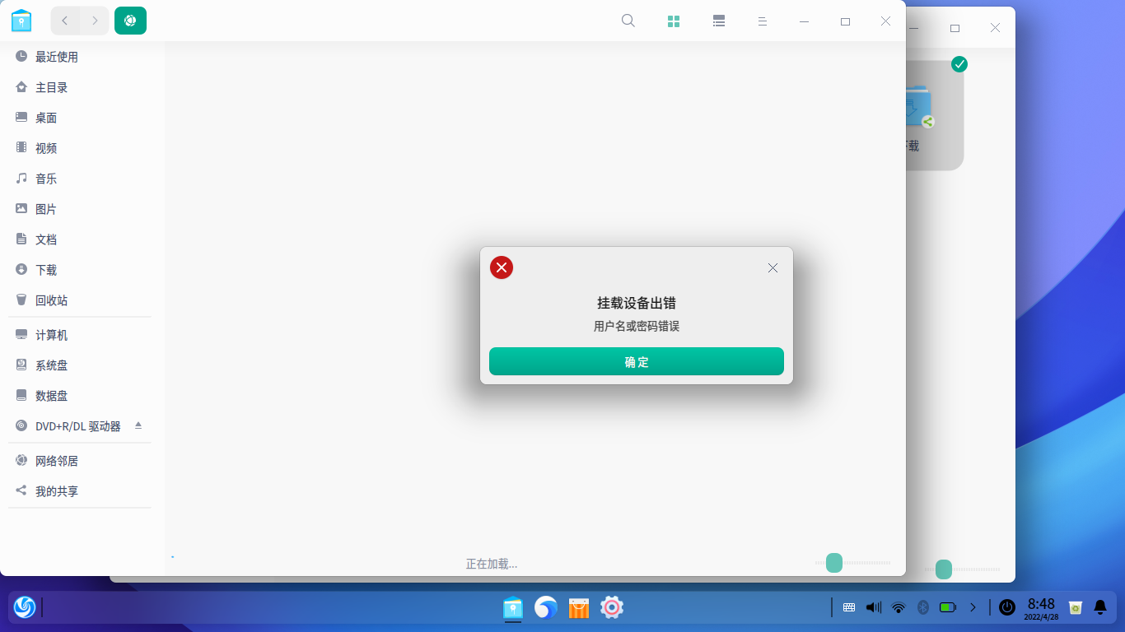This screenshot has height=632, width=1125.
Task: Switch to list view mode
Action: 718,21
